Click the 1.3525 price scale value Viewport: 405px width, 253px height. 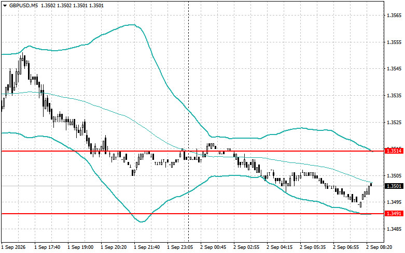tap(394, 123)
